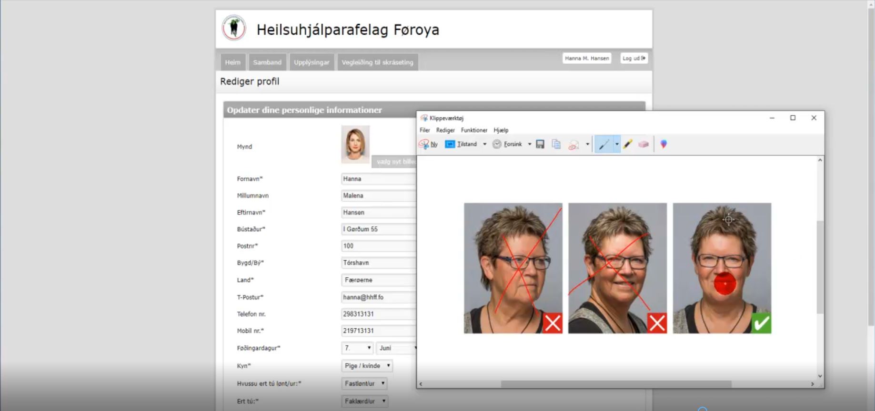
Task: Click the Forsink delay clock button
Action: (507, 144)
